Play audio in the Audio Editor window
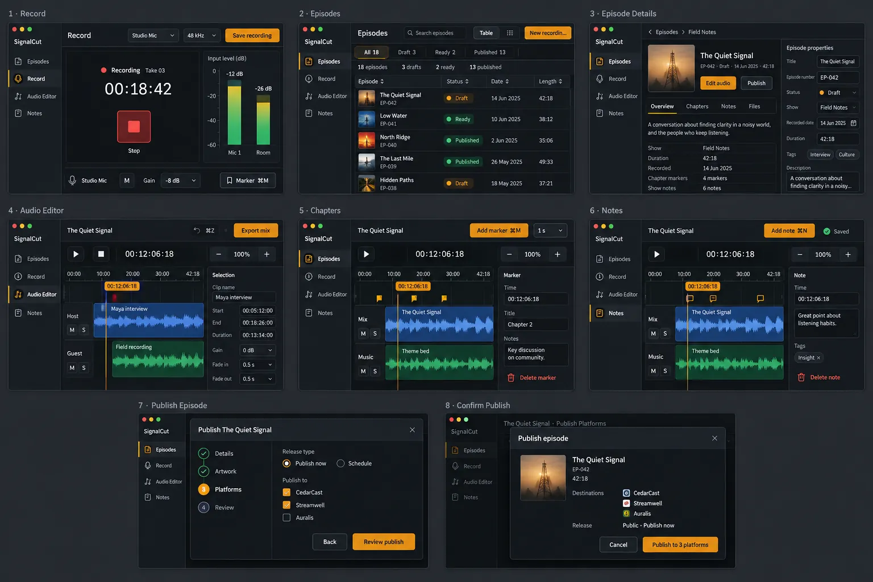873x582 pixels. coord(76,254)
